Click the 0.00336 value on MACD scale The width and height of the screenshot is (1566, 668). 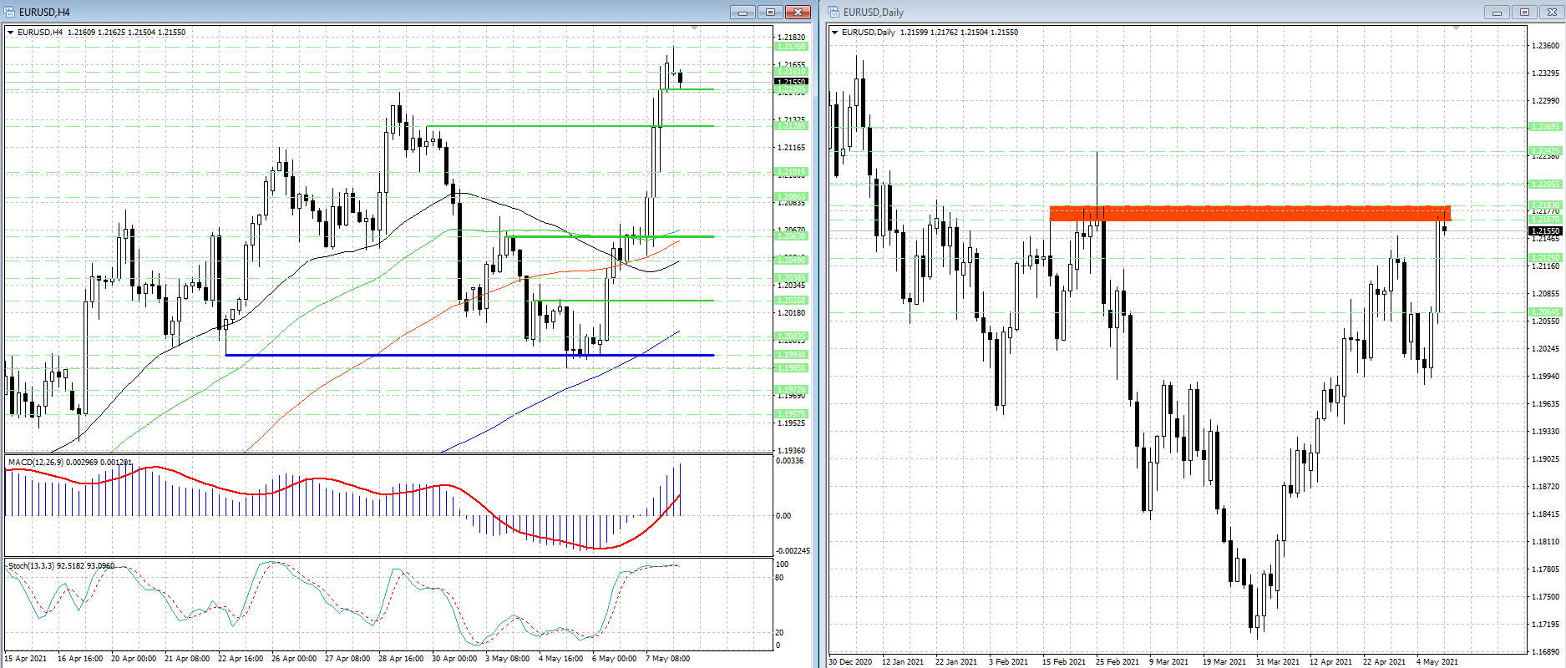(x=790, y=461)
